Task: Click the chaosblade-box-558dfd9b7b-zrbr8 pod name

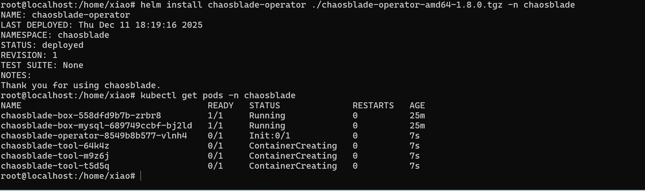Action: click(x=81, y=116)
